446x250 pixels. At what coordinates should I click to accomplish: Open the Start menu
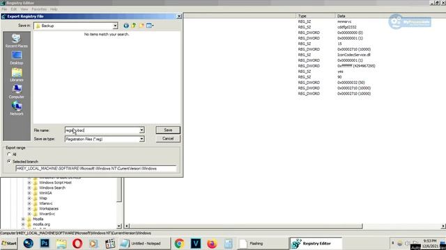tap(9, 244)
